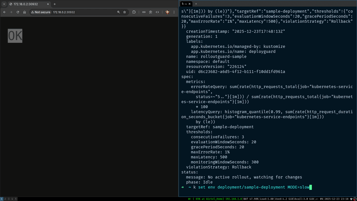This screenshot has height=201, width=357.
Task: Click the uid line d6c23682-a6d5-4f12
Action: pos(236,71)
